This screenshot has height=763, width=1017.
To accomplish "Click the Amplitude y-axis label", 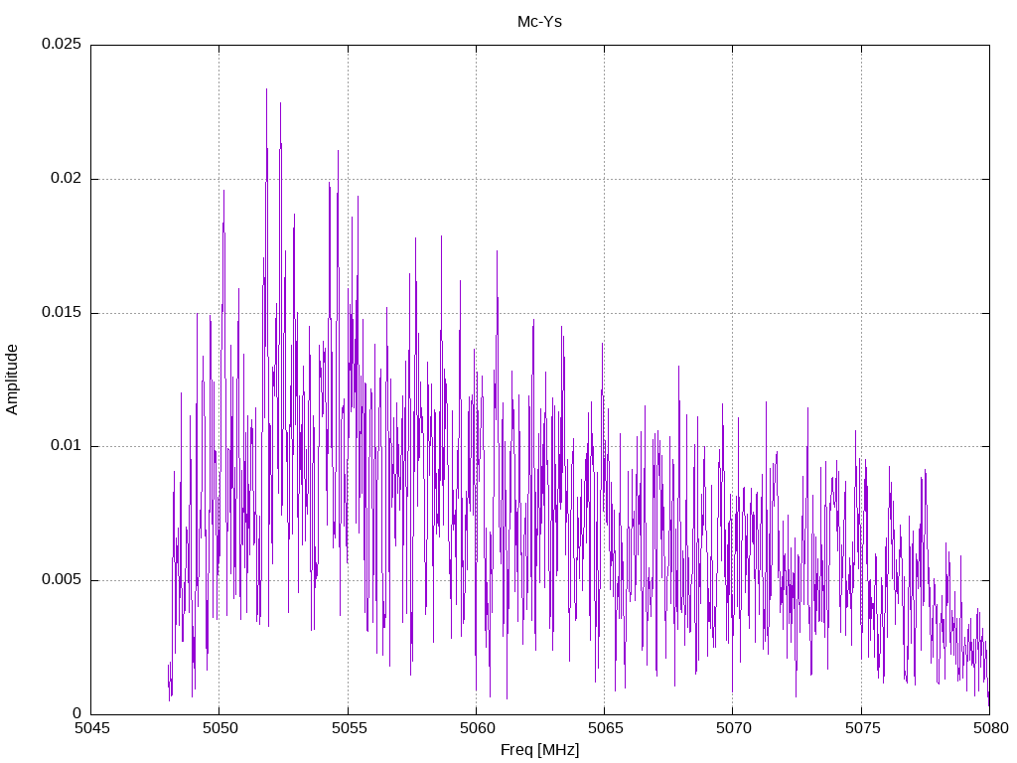I will coord(12,380).
